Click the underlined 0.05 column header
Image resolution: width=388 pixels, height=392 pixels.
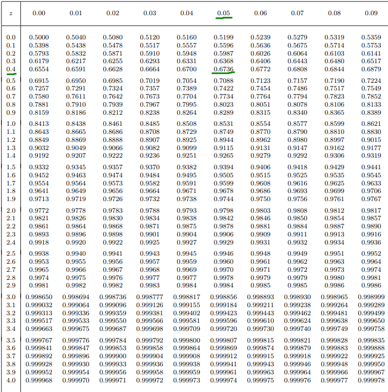[x=224, y=13]
